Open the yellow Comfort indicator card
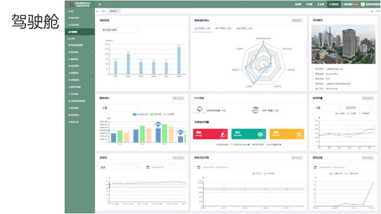 click(x=287, y=134)
